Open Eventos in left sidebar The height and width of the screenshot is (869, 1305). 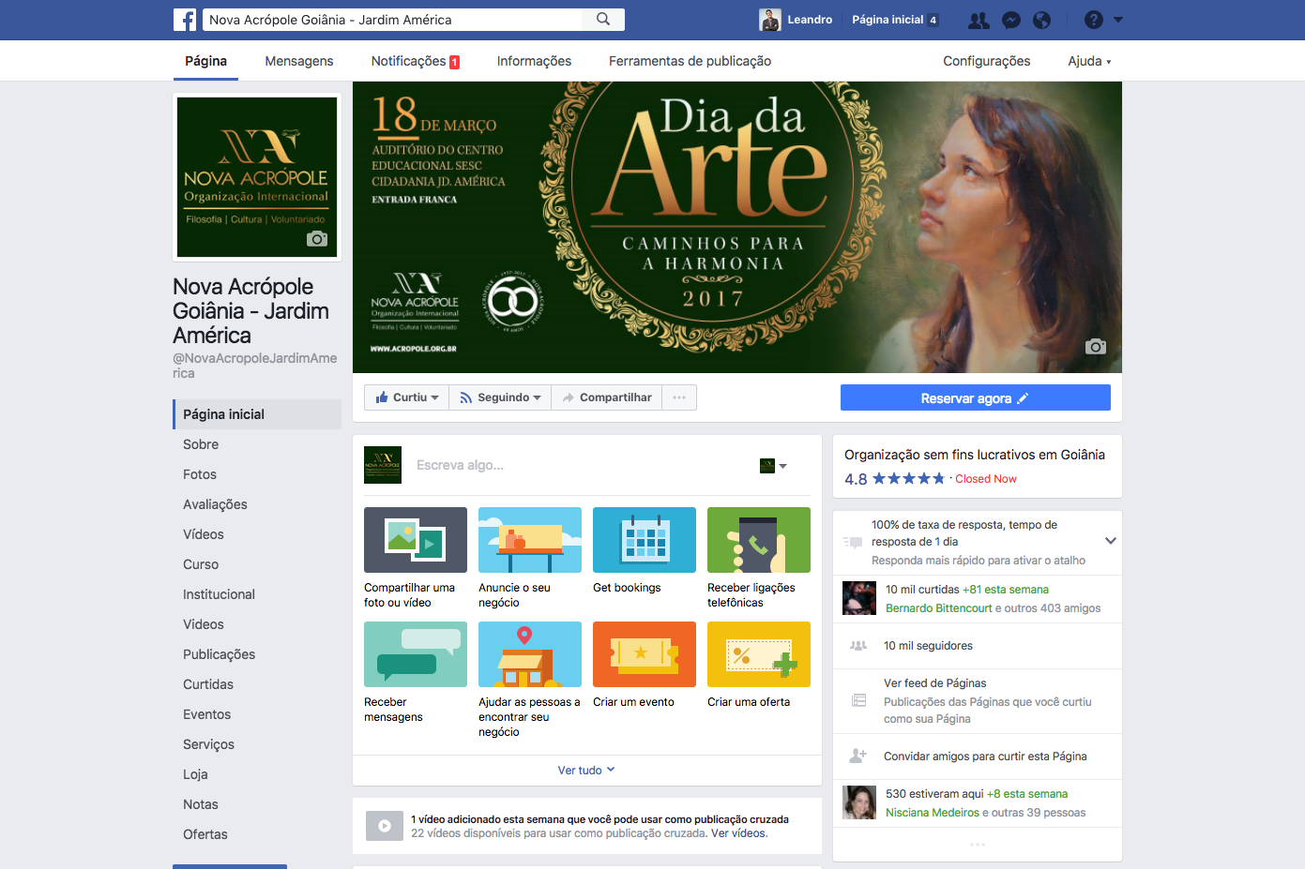click(206, 714)
